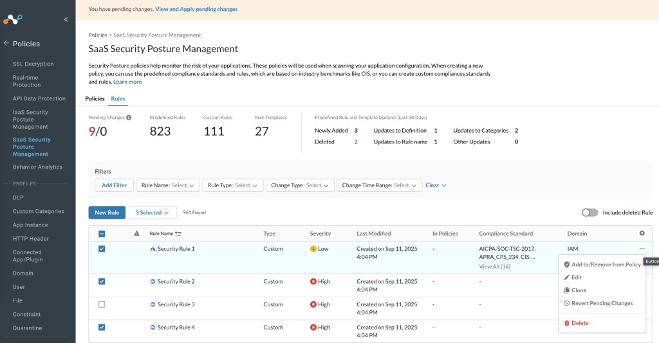659x343 pixels.
Task: Open Custom Categories in sidebar
Action: [x=38, y=212]
